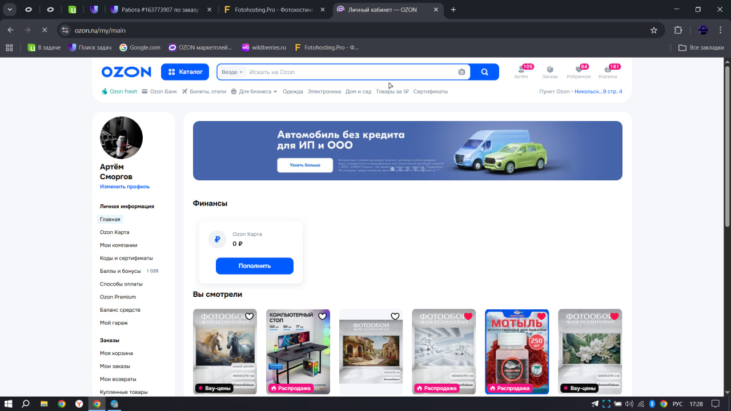Open Билеты, отели section
This screenshot has width=731, height=411.
click(204, 91)
